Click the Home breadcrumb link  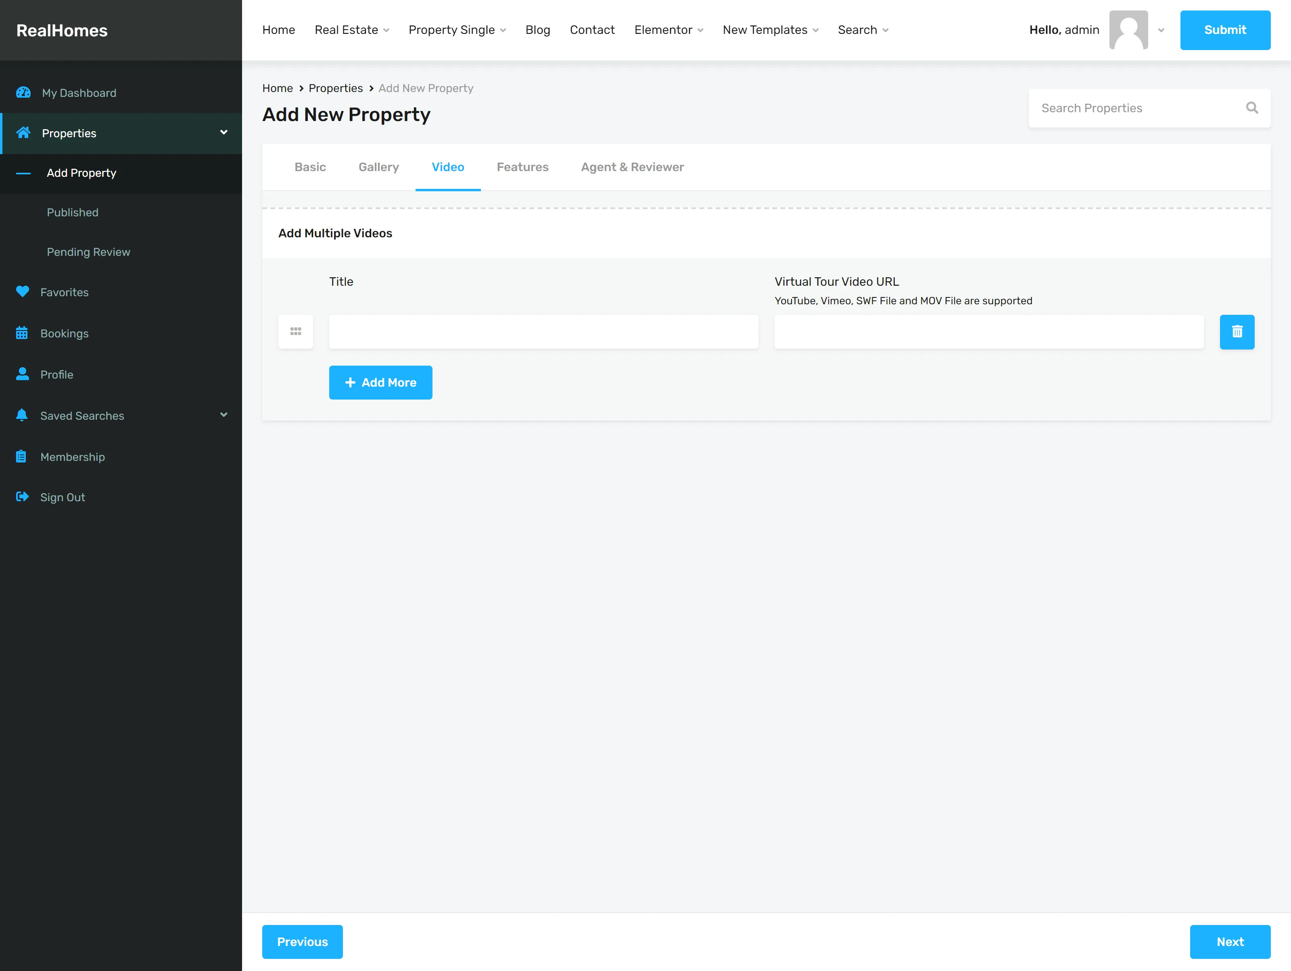[x=277, y=88]
